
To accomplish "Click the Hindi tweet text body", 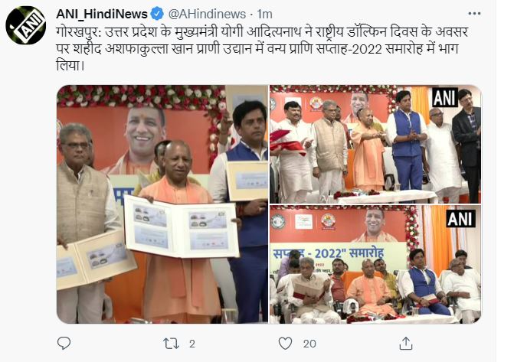I will pos(261,48).
